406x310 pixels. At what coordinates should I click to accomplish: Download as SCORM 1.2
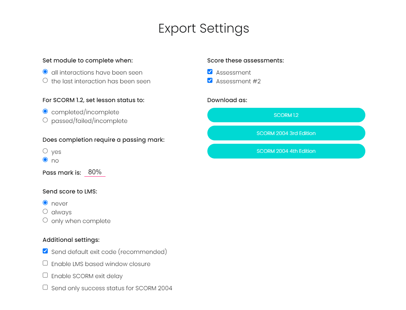(286, 115)
